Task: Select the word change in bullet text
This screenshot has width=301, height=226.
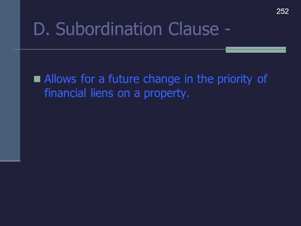Action: (161, 79)
